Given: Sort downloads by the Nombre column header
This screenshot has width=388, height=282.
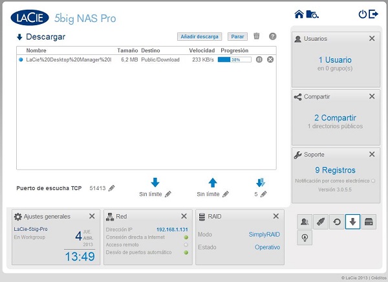Looking at the screenshot, I should click(x=36, y=50).
